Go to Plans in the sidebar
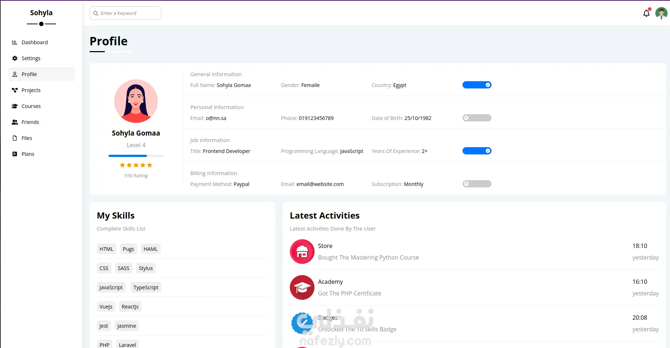670x348 pixels. 41,154
